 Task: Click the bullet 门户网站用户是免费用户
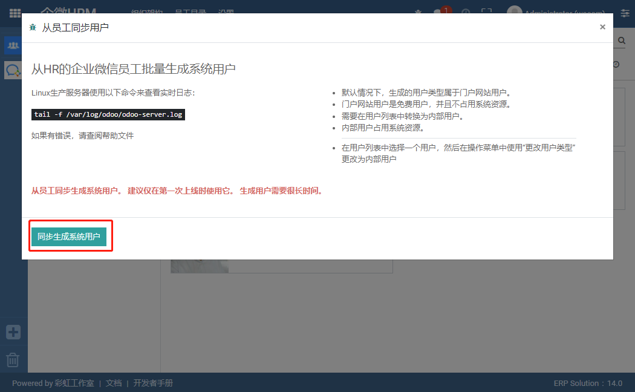(x=426, y=105)
